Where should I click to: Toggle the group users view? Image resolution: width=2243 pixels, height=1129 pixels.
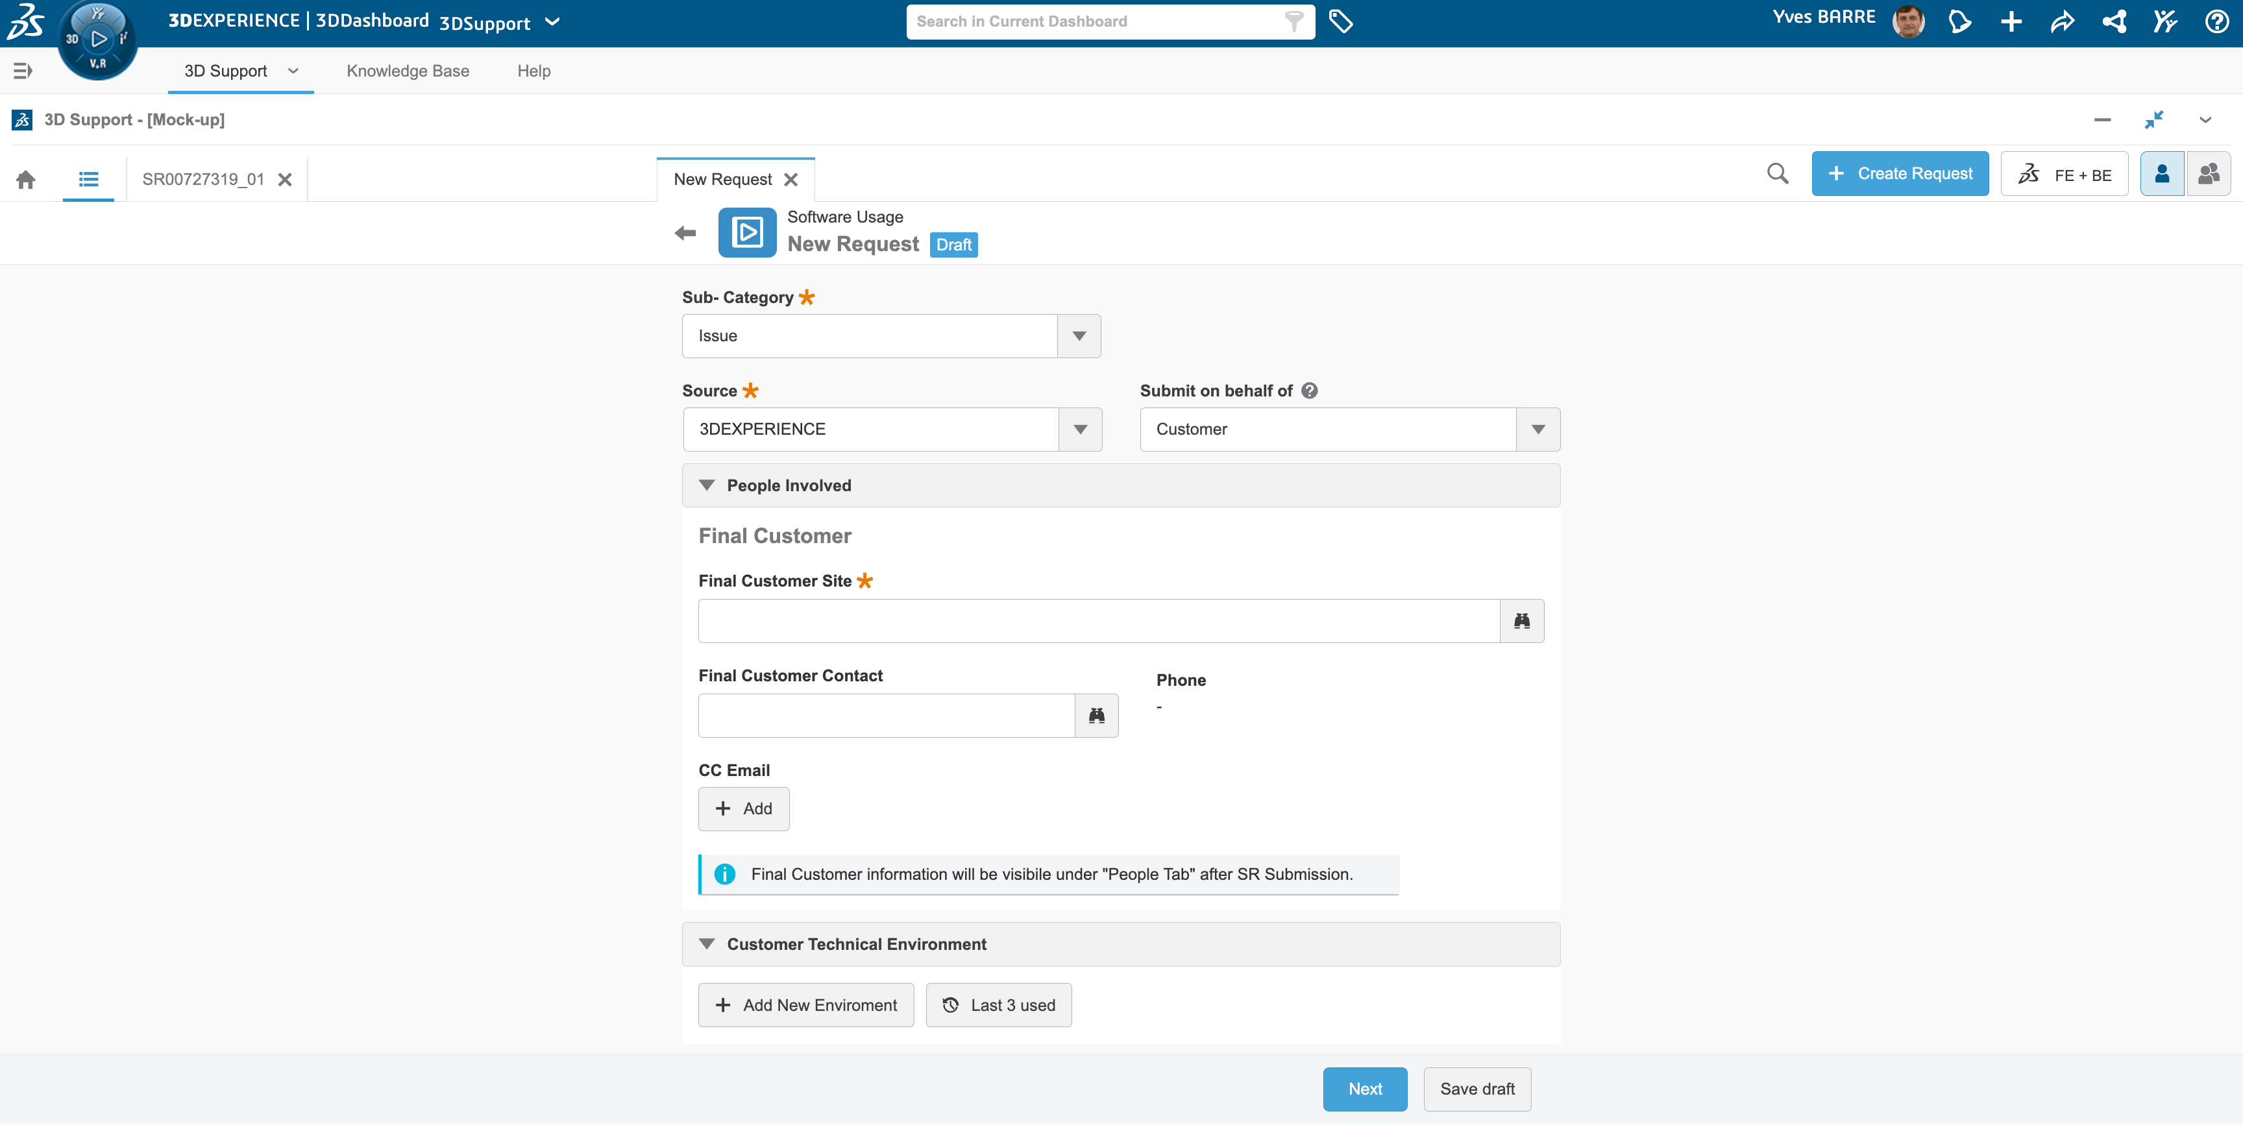point(2208,174)
